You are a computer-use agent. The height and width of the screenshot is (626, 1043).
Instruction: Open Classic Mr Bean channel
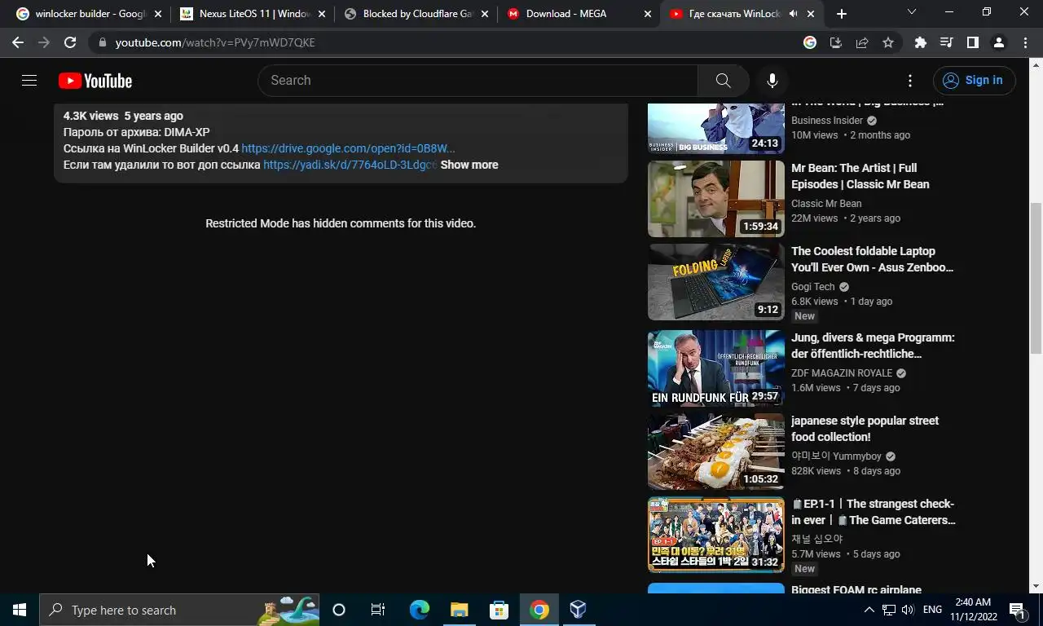point(826,204)
